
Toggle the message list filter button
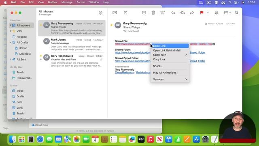point(100,13)
